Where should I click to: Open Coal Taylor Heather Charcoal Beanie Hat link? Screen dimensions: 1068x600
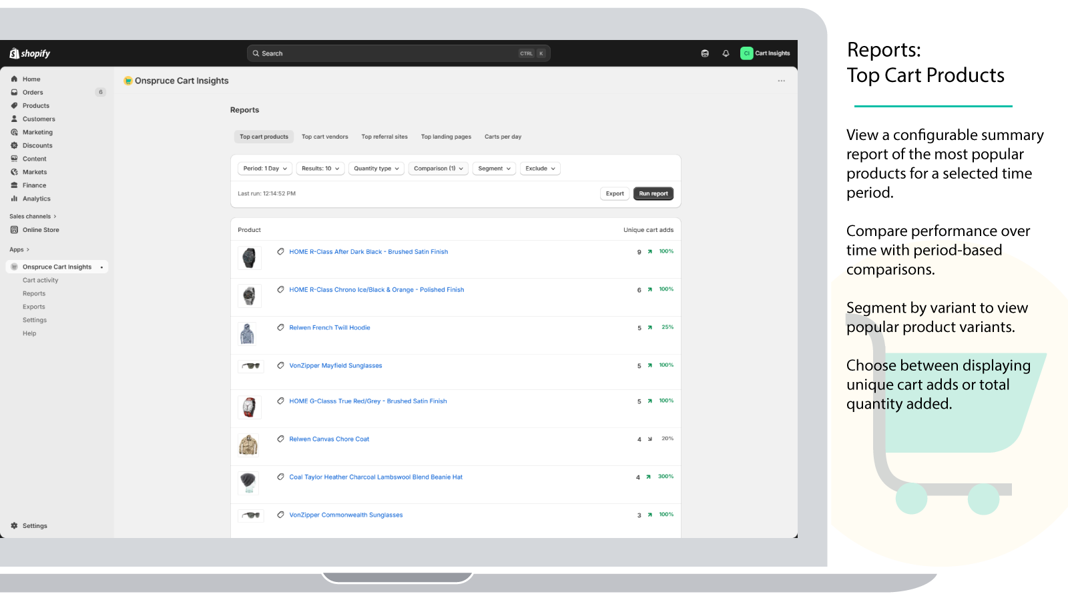(x=376, y=477)
